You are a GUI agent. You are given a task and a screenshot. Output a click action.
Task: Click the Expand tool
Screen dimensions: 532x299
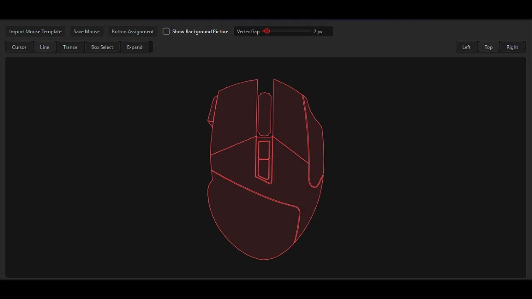tap(135, 47)
